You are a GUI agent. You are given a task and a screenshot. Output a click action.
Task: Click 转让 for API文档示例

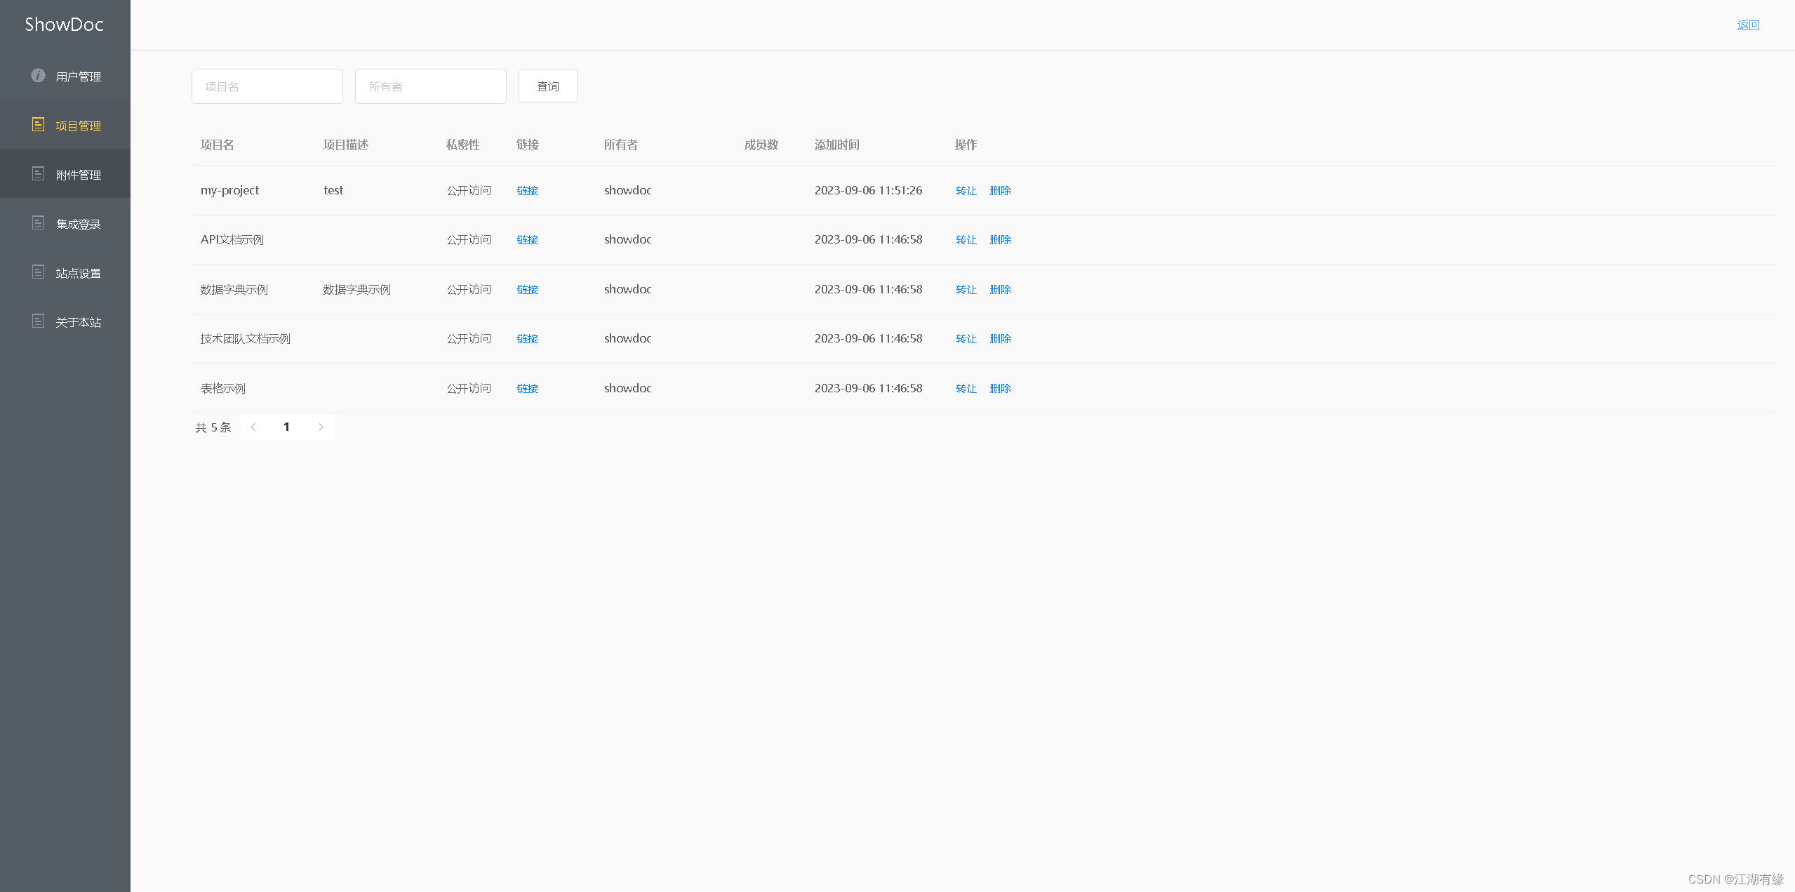click(966, 240)
